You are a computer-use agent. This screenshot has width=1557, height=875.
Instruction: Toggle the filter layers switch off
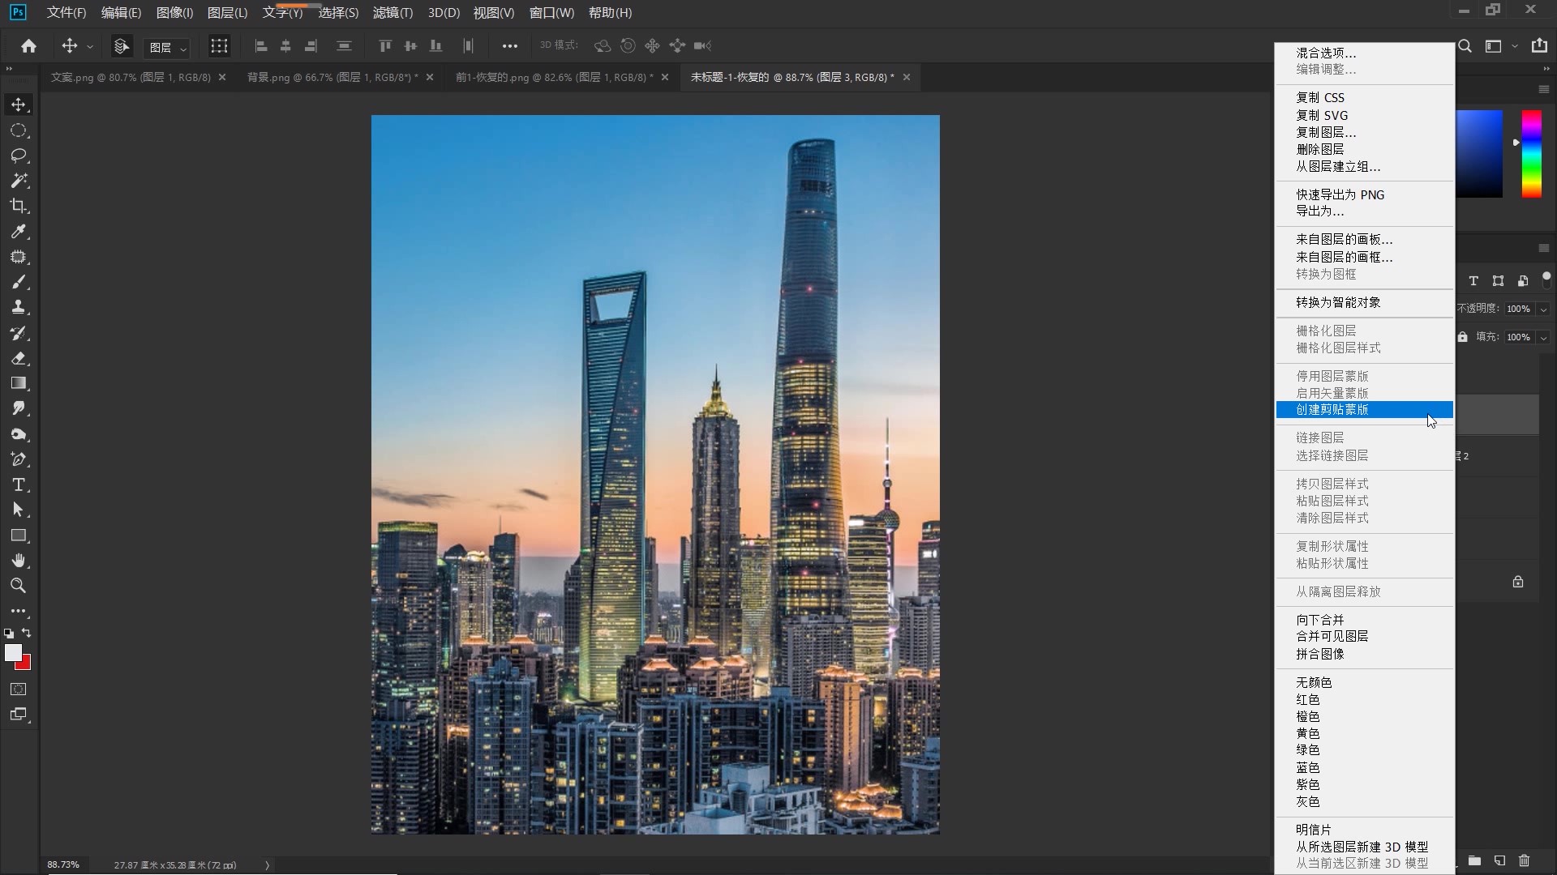[x=1547, y=281]
